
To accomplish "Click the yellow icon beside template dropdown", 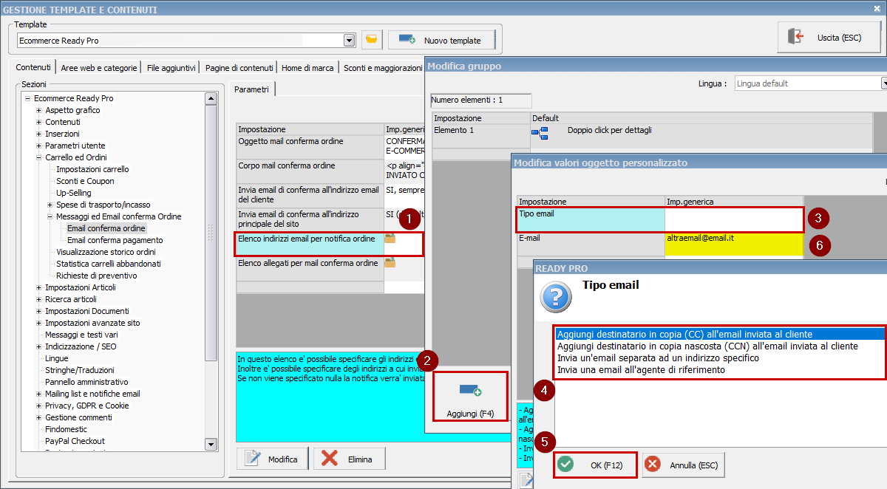I will tap(372, 40).
